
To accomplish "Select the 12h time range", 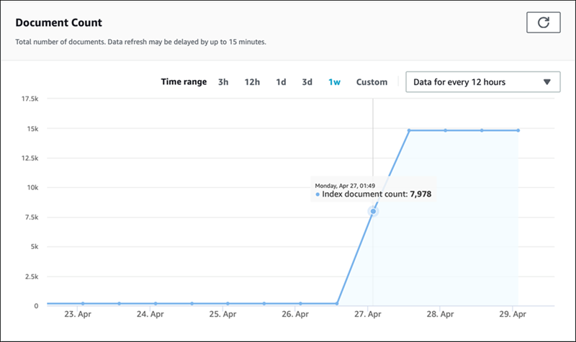I will click(x=252, y=82).
